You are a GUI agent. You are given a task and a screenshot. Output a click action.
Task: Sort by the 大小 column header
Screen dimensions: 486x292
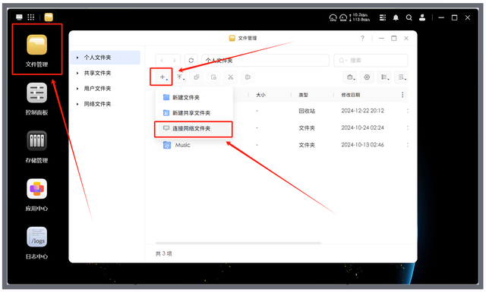[x=260, y=95]
